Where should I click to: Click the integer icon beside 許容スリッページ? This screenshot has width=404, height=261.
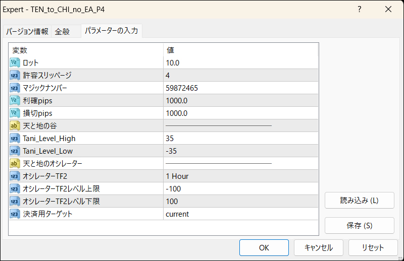click(15, 76)
